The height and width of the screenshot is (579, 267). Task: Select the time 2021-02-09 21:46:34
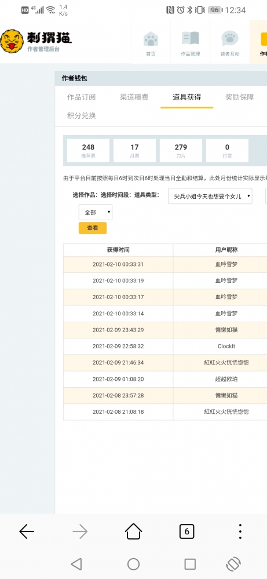coord(118,363)
